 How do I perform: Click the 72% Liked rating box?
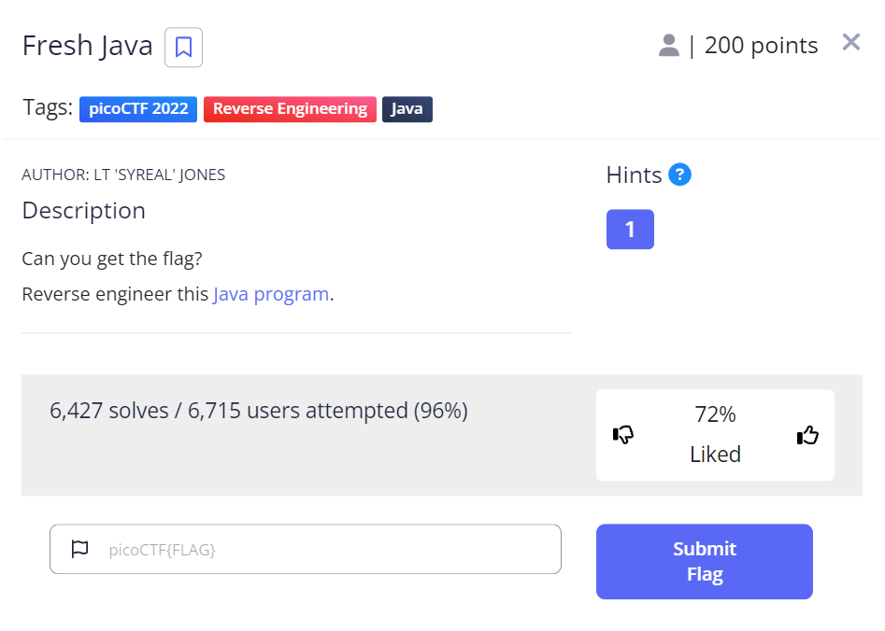[715, 434]
